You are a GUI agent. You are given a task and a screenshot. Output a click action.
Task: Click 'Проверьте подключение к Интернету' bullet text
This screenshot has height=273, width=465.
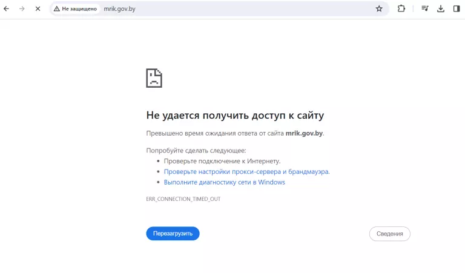tap(222, 161)
